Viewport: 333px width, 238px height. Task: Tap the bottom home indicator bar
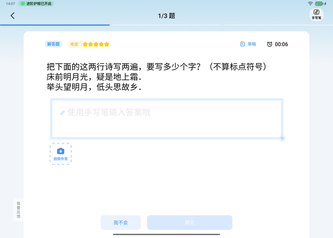166,234
